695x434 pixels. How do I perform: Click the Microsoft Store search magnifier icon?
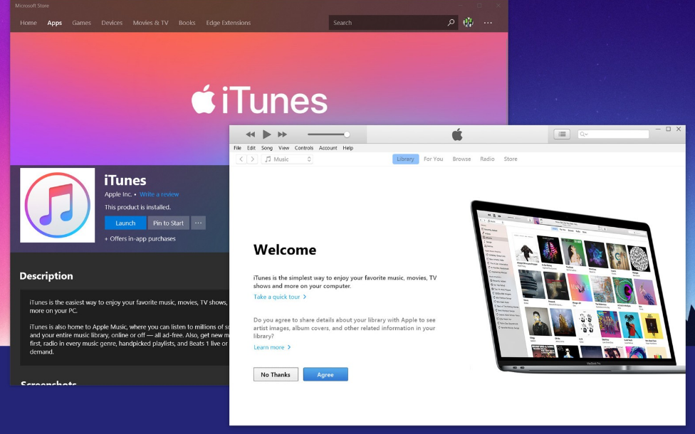point(451,23)
